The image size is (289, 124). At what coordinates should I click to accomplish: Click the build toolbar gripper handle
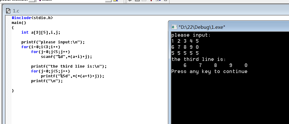tap(125, 1)
